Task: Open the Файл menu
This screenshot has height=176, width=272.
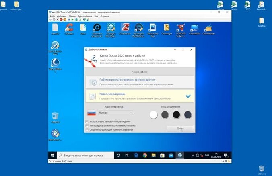Action: [52, 16]
